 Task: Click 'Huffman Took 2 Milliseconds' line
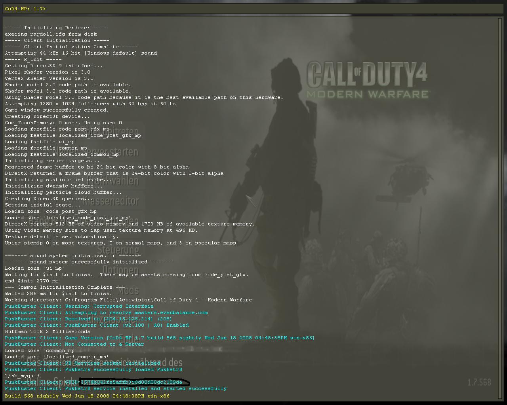[x=48, y=331]
